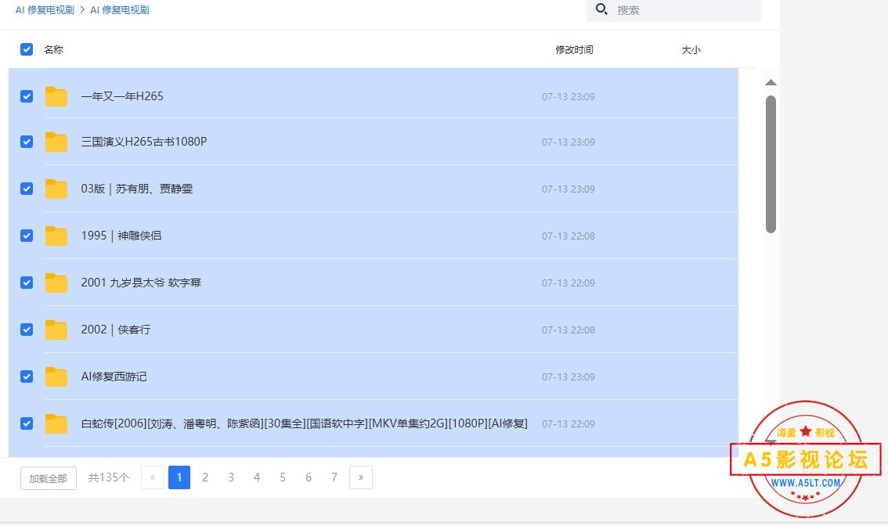Toggle the select-all checkbox beside 名称
This screenshot has width=888, height=526.
[x=27, y=49]
